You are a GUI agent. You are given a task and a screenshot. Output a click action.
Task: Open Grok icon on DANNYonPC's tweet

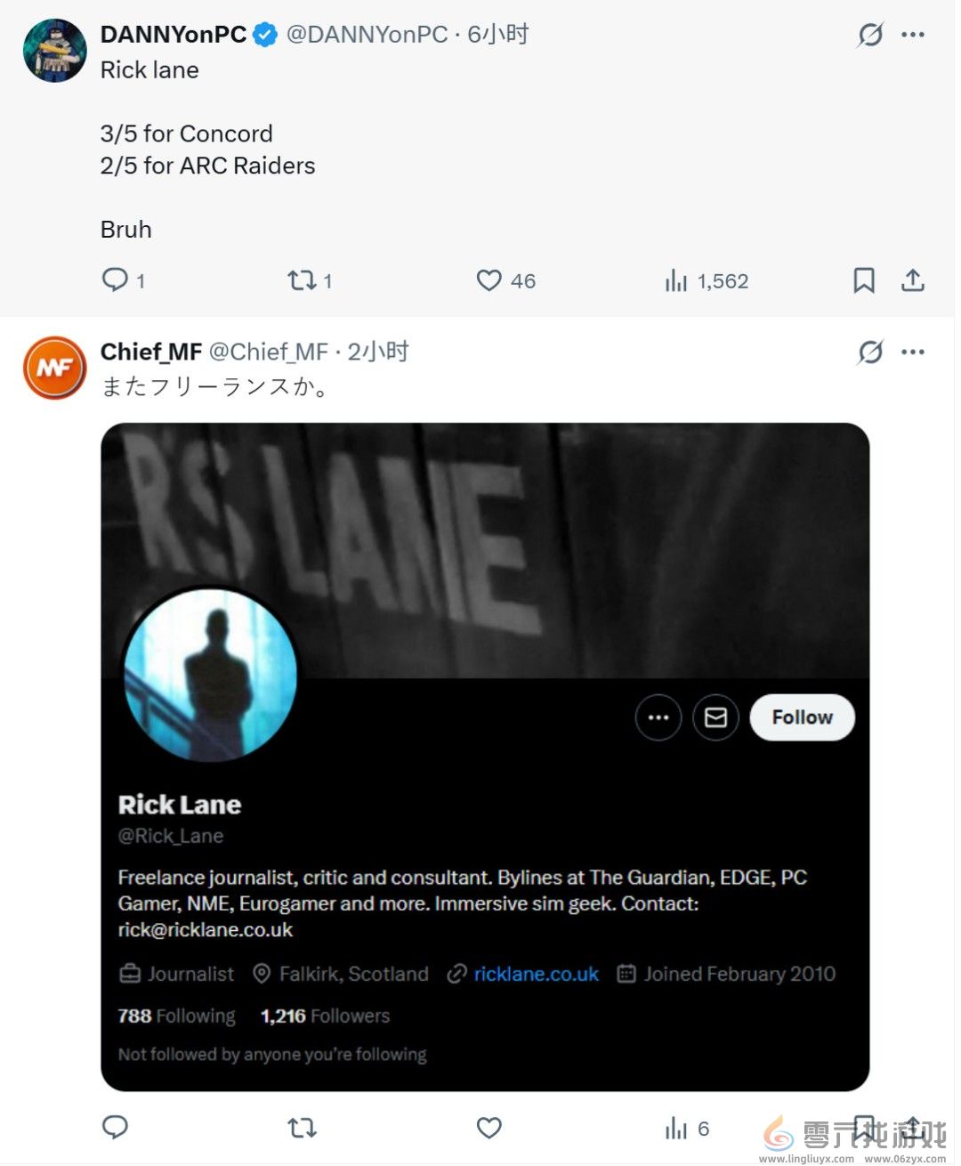tap(870, 35)
